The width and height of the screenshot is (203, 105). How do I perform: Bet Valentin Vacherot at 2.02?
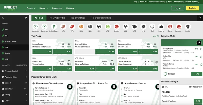tap(148, 69)
